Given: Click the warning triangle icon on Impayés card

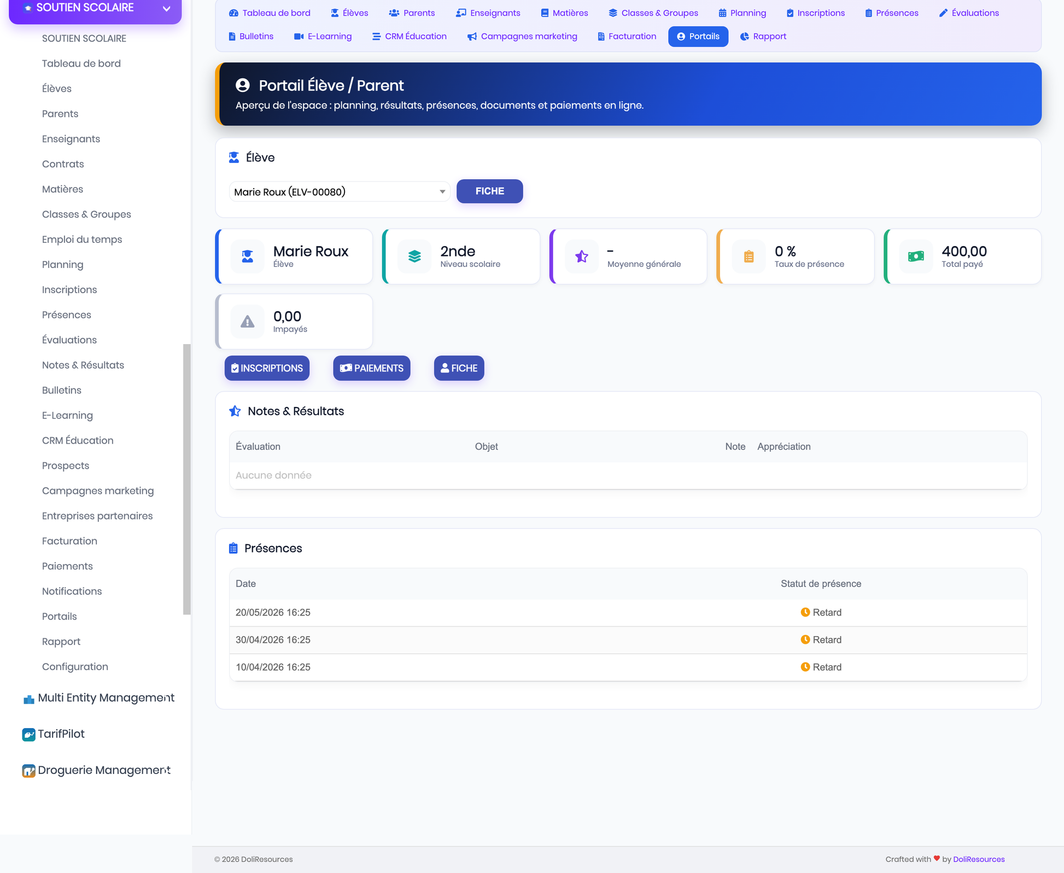Looking at the screenshot, I should [x=248, y=322].
